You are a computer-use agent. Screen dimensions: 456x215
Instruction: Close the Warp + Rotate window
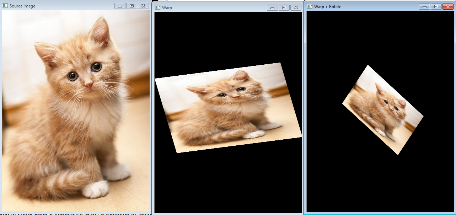coord(448,7)
